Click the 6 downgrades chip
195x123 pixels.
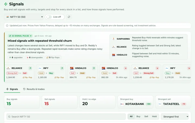coord(35,57)
